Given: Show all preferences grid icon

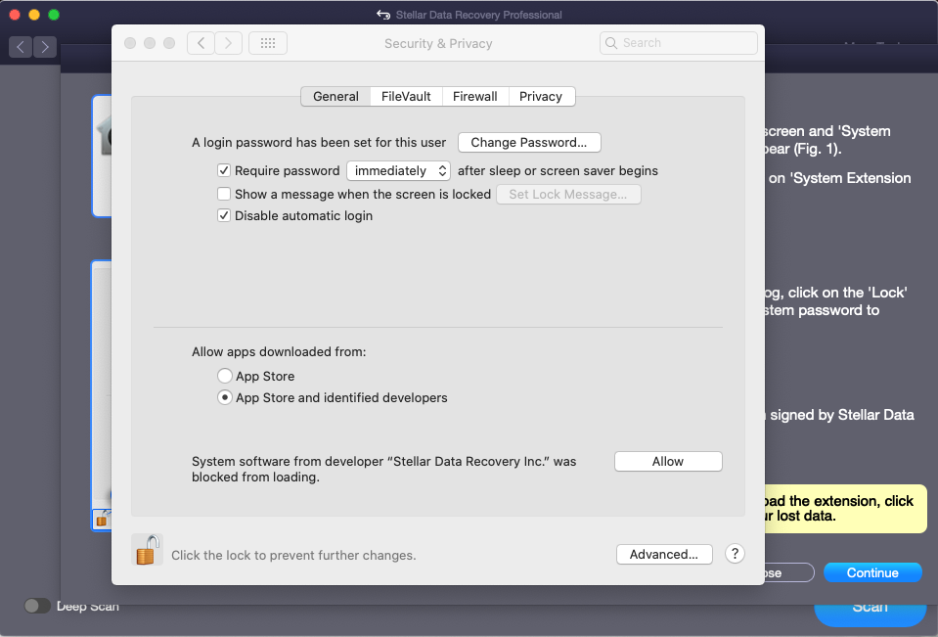Looking at the screenshot, I should [267, 43].
